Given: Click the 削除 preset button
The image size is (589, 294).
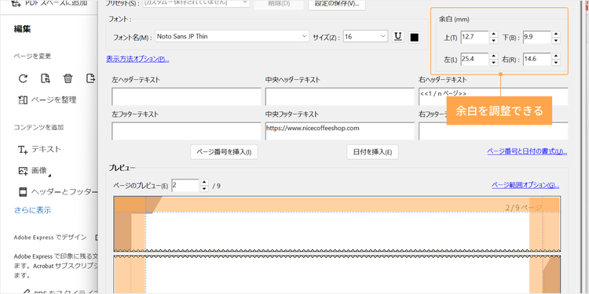Looking at the screenshot, I should pos(279,5).
